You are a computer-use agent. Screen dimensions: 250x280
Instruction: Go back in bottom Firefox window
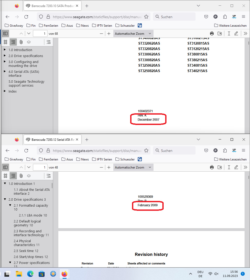[8, 151]
